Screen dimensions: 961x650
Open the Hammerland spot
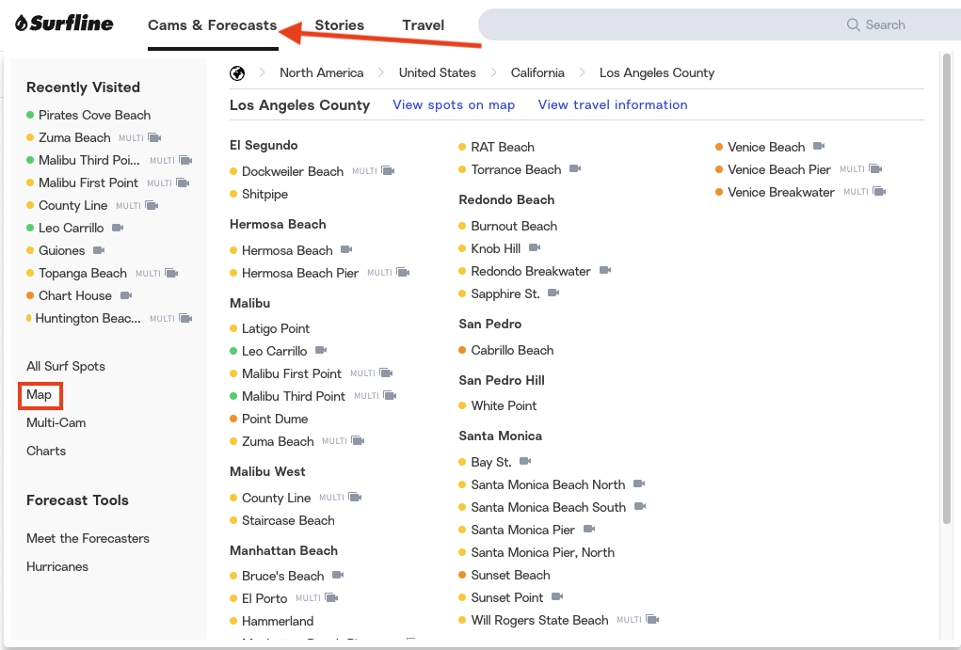tap(278, 621)
